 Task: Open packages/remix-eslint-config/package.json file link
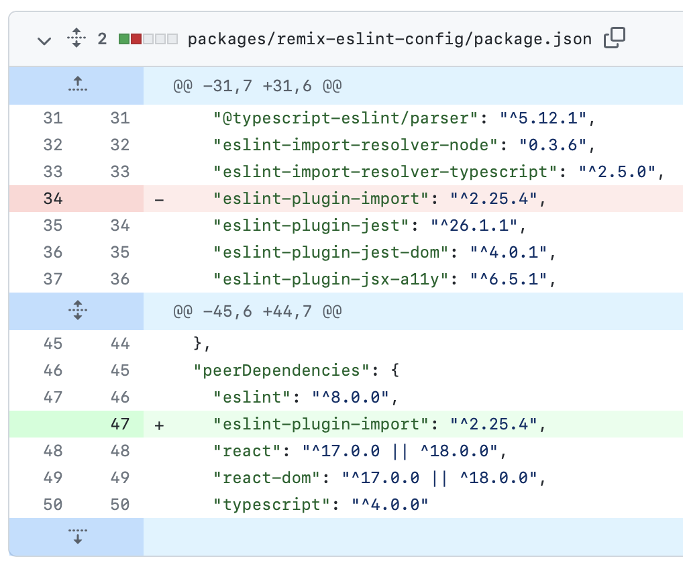tap(389, 39)
